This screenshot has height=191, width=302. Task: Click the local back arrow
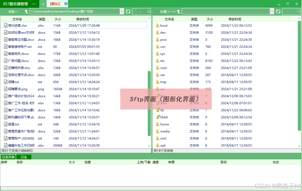17,11
